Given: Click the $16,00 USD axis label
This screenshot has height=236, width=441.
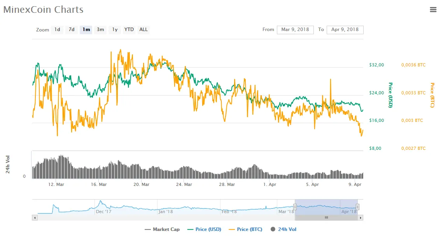Looking at the screenshot, I should coord(376,120).
